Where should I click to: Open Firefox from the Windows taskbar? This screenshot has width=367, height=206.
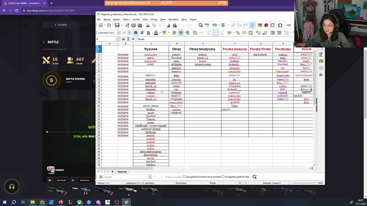point(61,202)
